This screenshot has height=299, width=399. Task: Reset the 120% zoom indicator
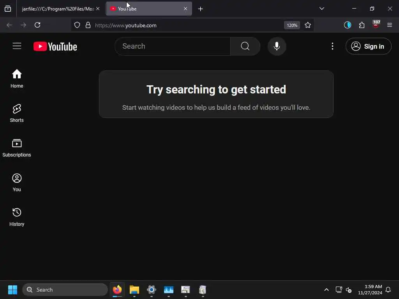[292, 25]
